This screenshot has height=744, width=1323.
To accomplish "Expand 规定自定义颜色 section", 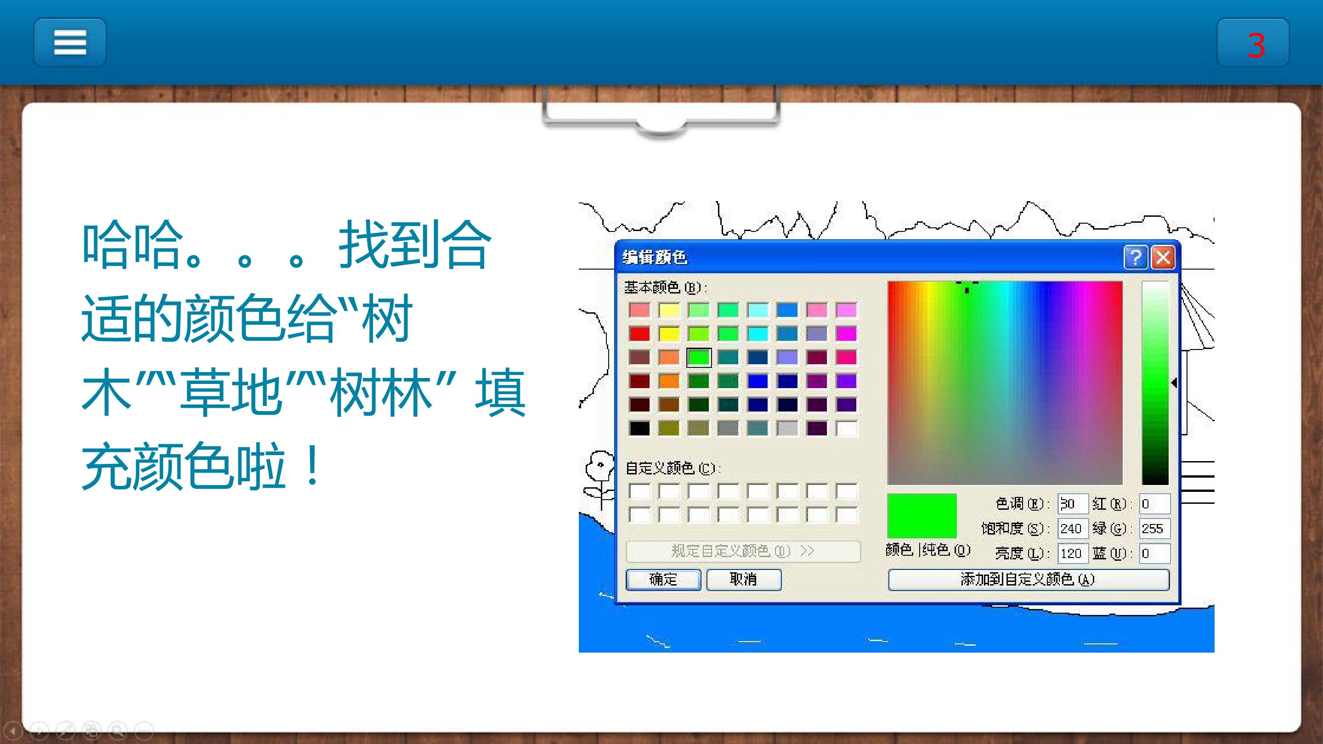I will (x=743, y=551).
